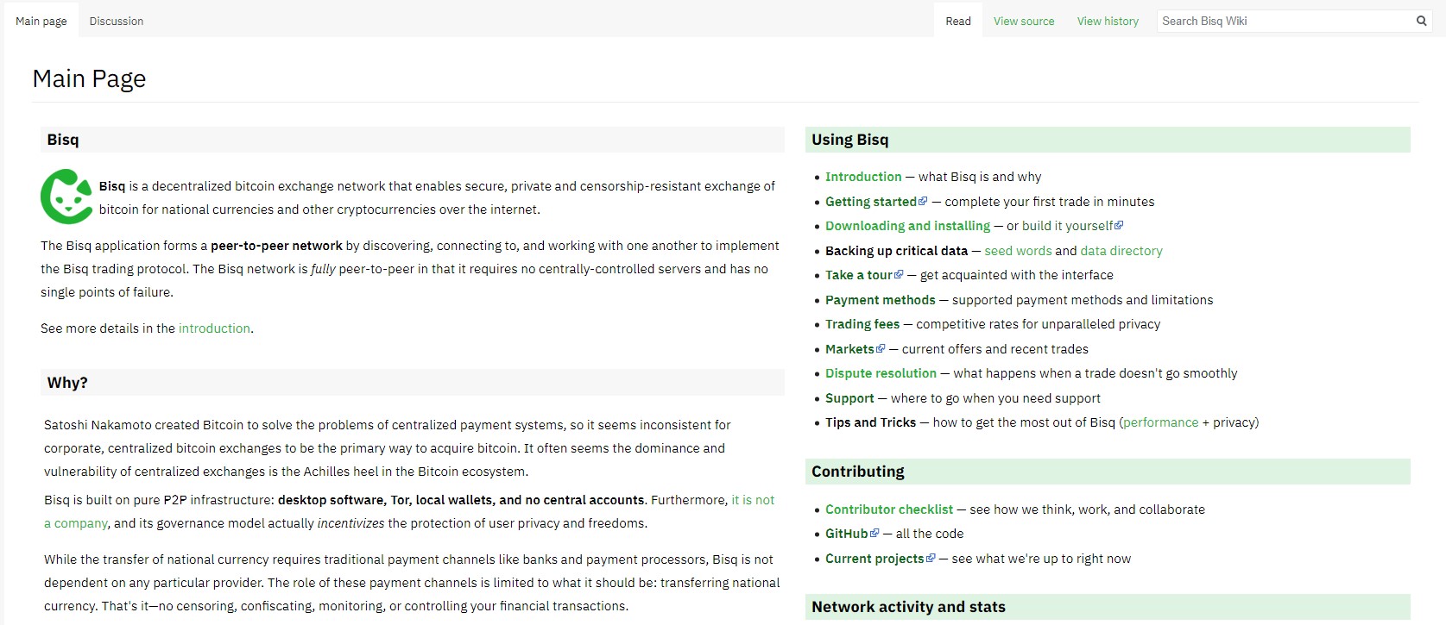
Task: Switch to the Main page tab
Action: point(41,21)
